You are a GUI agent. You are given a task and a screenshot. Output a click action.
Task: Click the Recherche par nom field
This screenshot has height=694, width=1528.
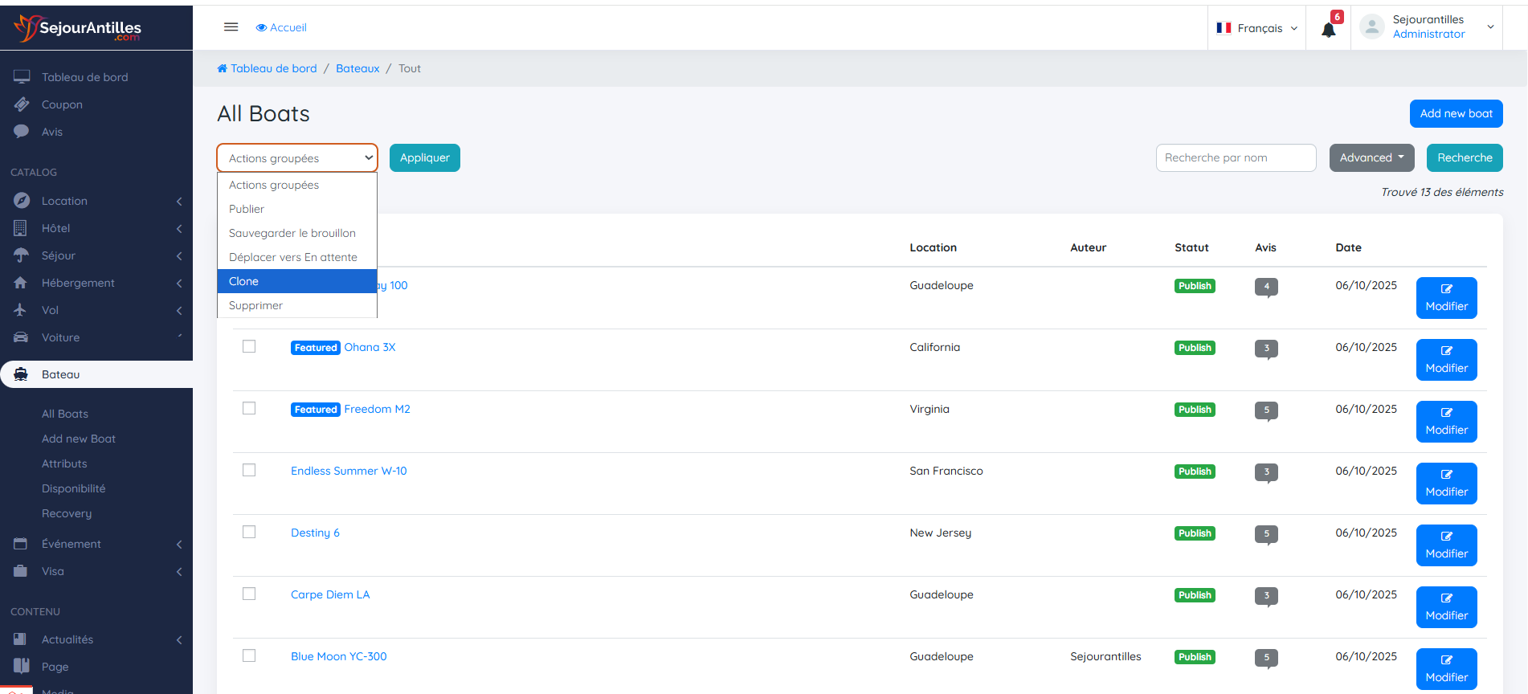point(1235,157)
